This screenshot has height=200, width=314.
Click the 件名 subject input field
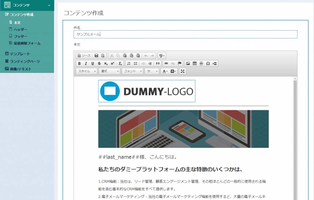tap(186, 34)
